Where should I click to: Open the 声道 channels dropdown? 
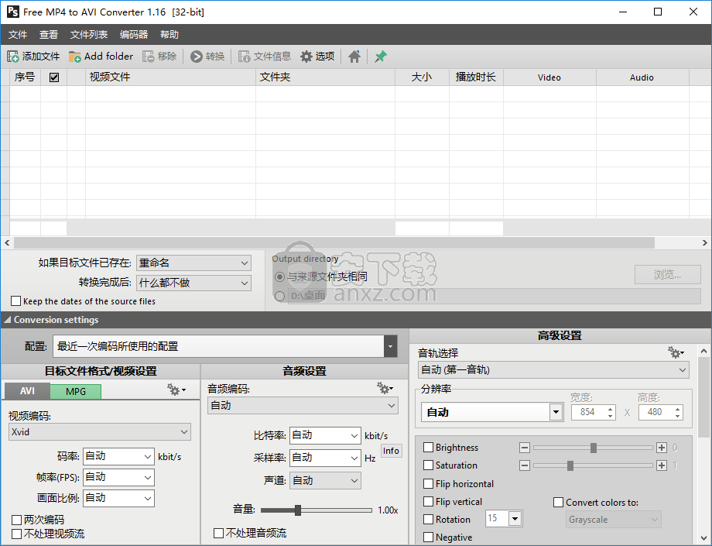(x=325, y=481)
